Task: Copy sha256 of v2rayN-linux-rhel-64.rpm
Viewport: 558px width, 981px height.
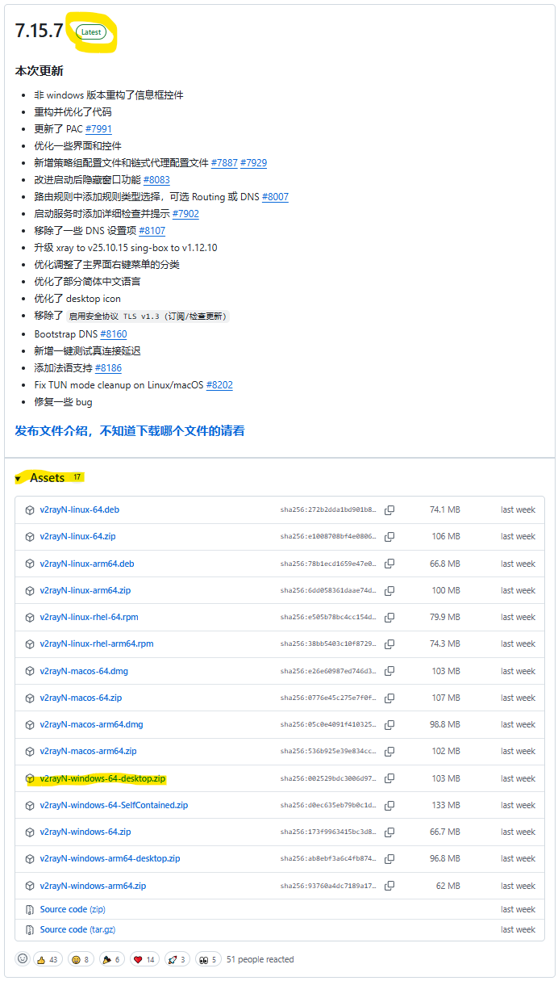Action: (x=389, y=618)
